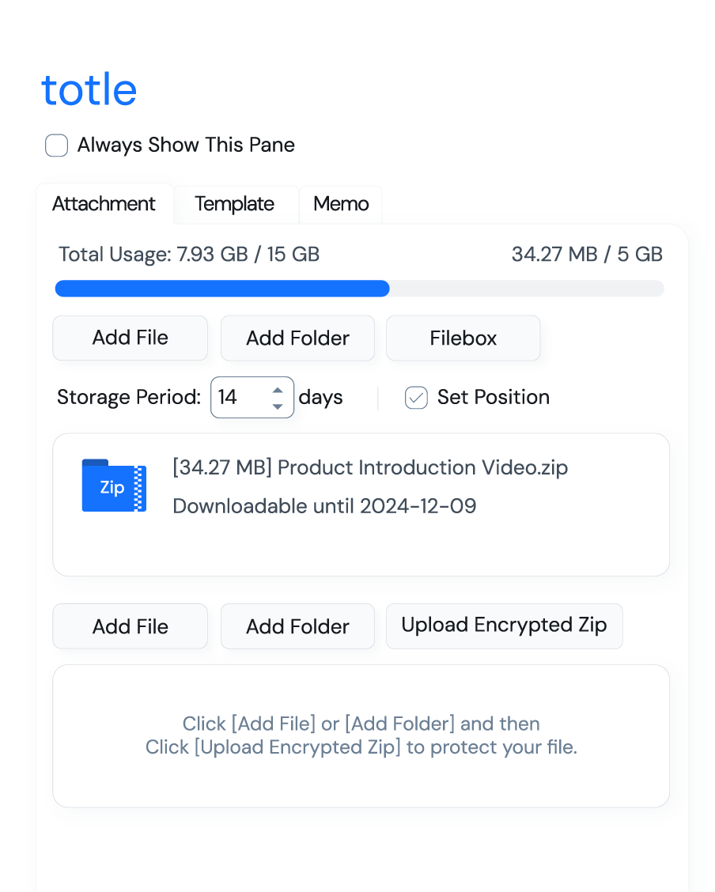The image size is (715, 892).
Task: Click the lower Add File button
Action: 131,626
